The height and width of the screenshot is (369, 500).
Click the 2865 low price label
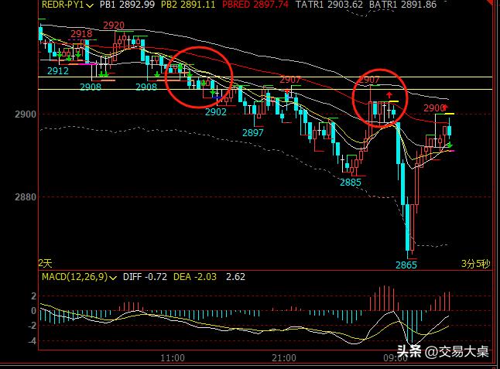pyautogui.click(x=406, y=265)
